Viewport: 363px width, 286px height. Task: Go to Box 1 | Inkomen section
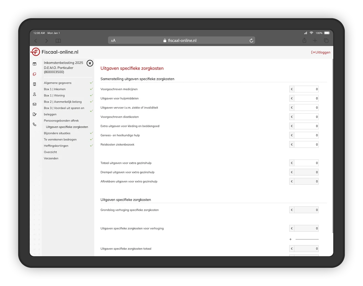(x=55, y=89)
